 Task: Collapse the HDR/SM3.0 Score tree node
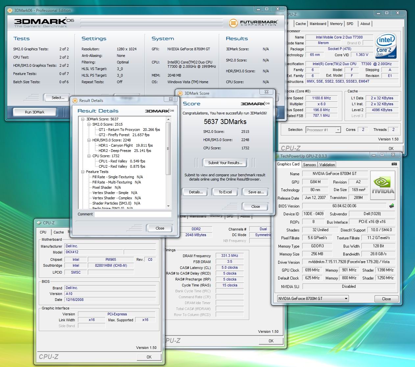pyautogui.click(x=89, y=140)
